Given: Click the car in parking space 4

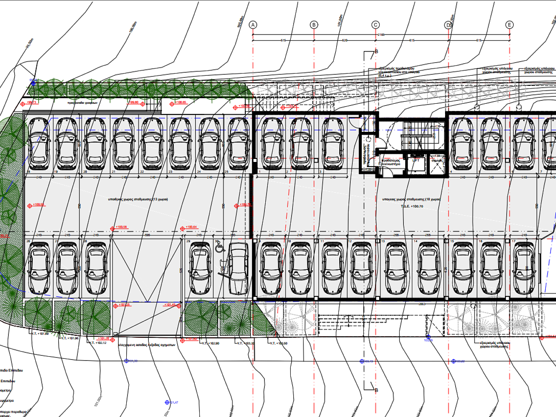Looking at the screenshot, I should 462,144.
